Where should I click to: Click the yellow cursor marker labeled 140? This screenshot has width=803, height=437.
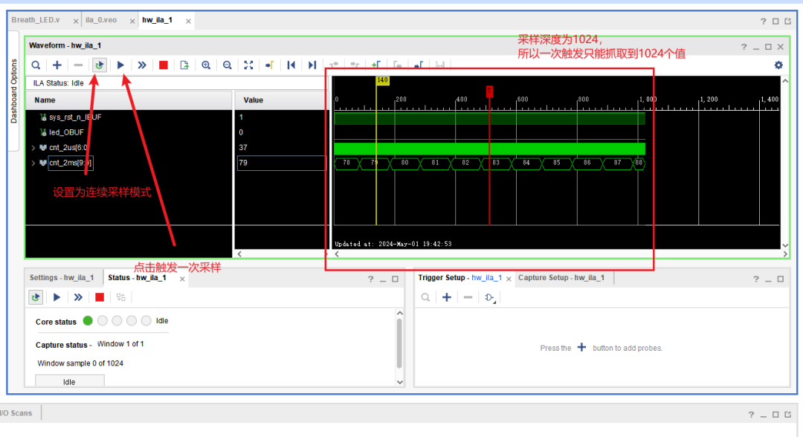tap(382, 80)
